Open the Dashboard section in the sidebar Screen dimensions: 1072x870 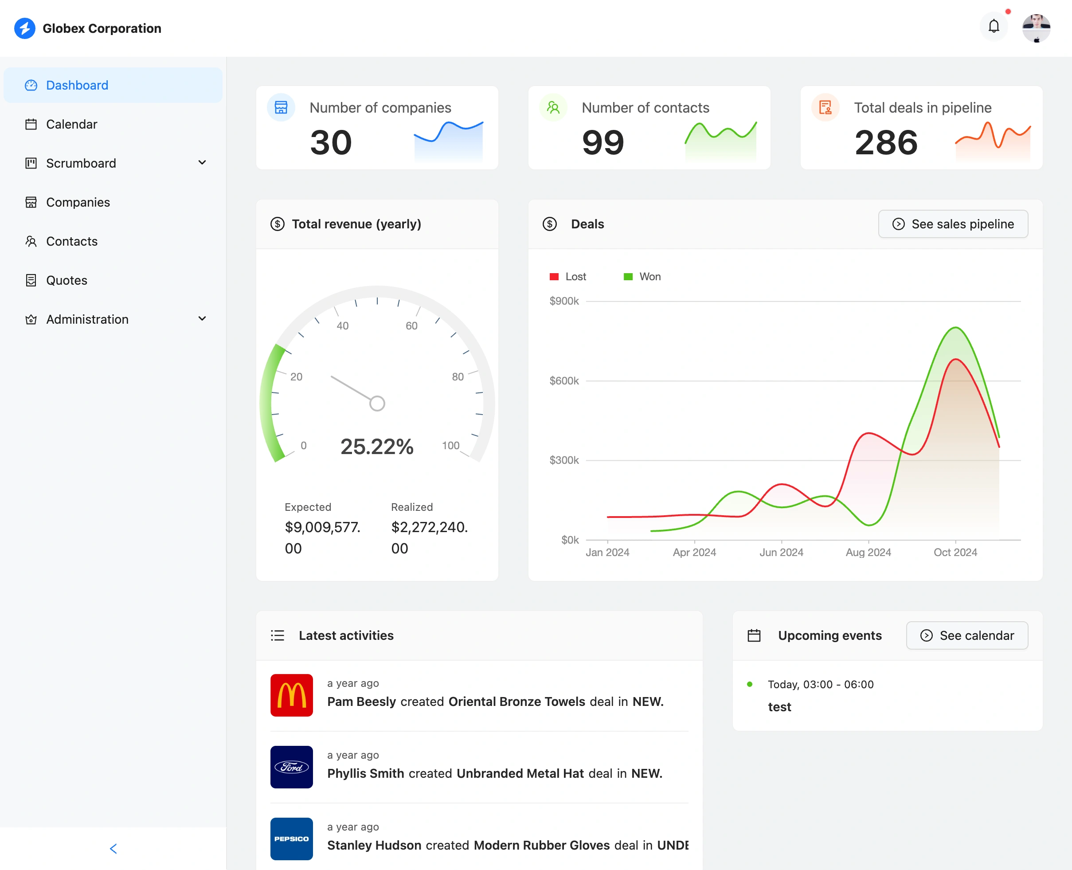click(77, 85)
